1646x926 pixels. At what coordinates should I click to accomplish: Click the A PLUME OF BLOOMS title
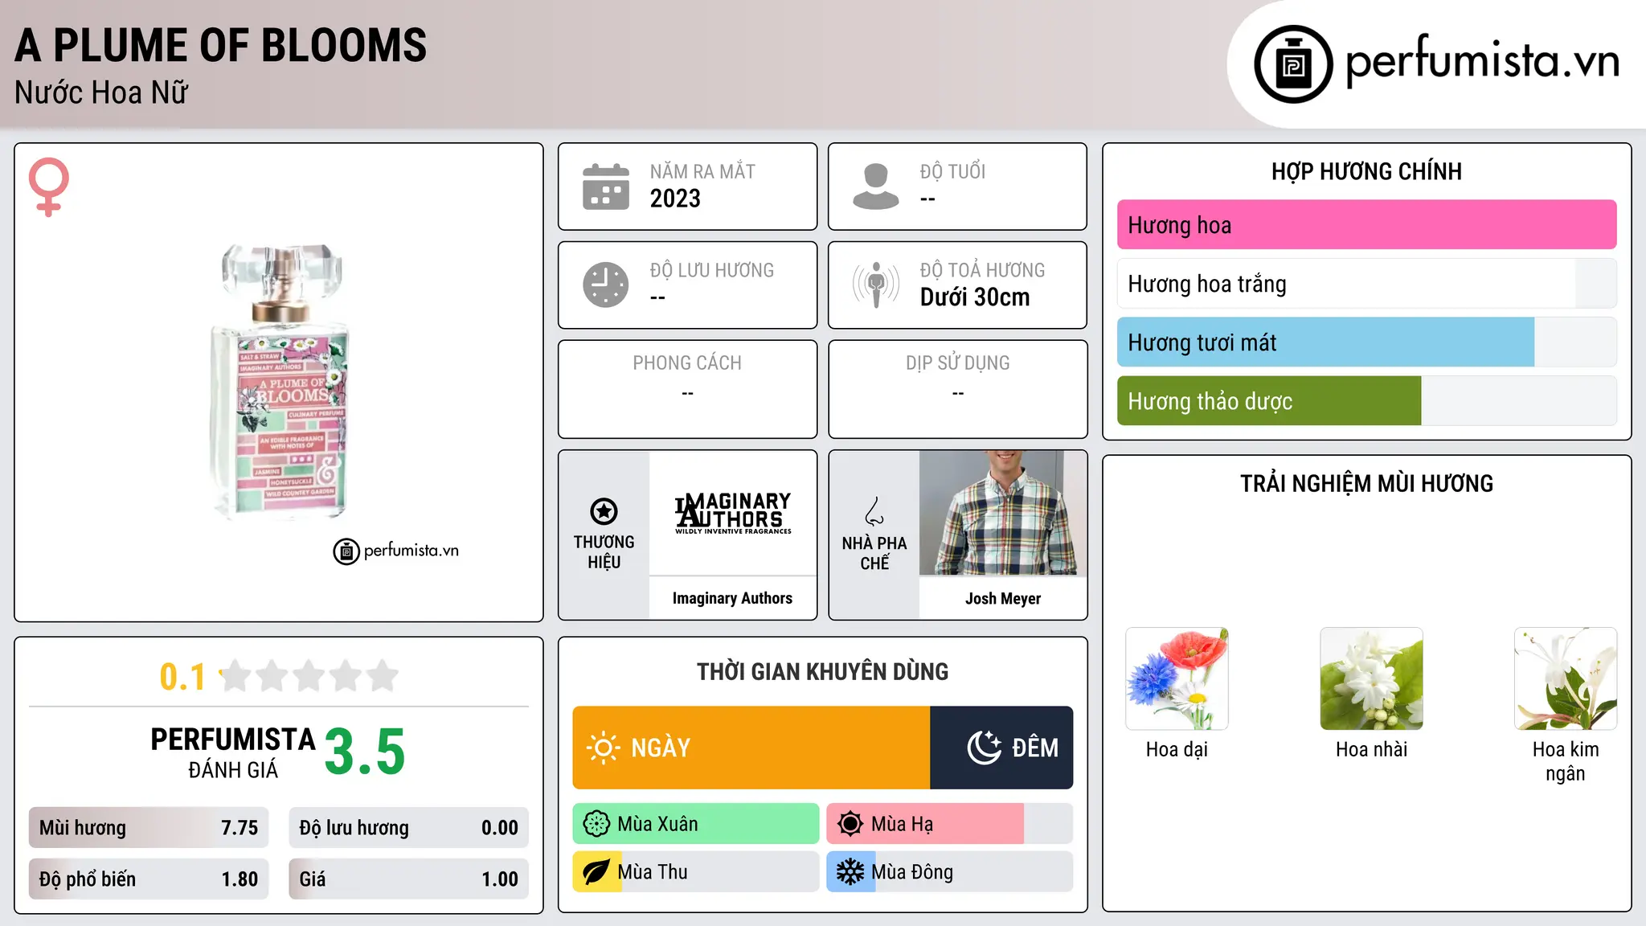221,46
